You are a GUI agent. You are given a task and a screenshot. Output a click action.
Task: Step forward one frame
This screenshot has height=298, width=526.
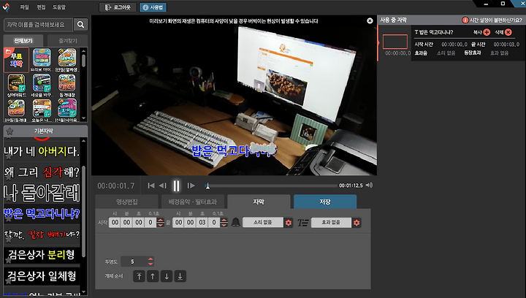191,186
